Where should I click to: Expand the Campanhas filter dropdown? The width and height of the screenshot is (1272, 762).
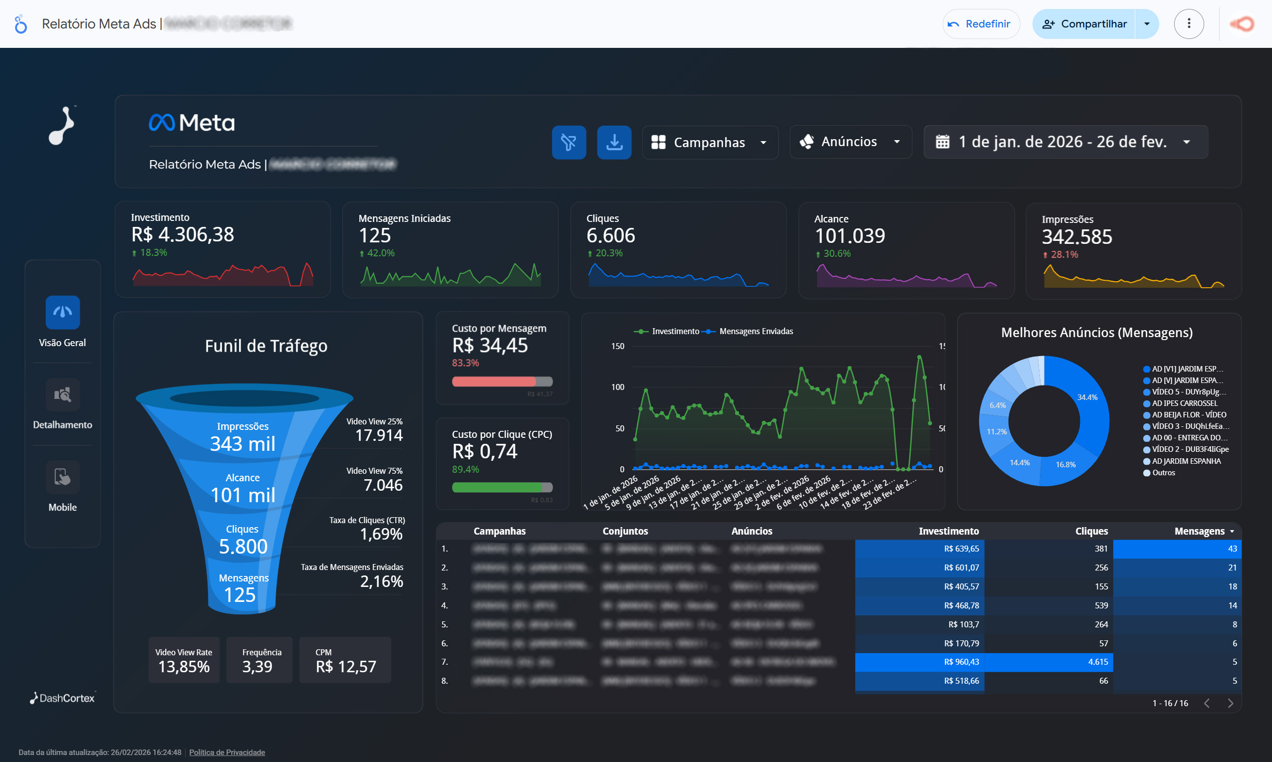pyautogui.click(x=710, y=142)
